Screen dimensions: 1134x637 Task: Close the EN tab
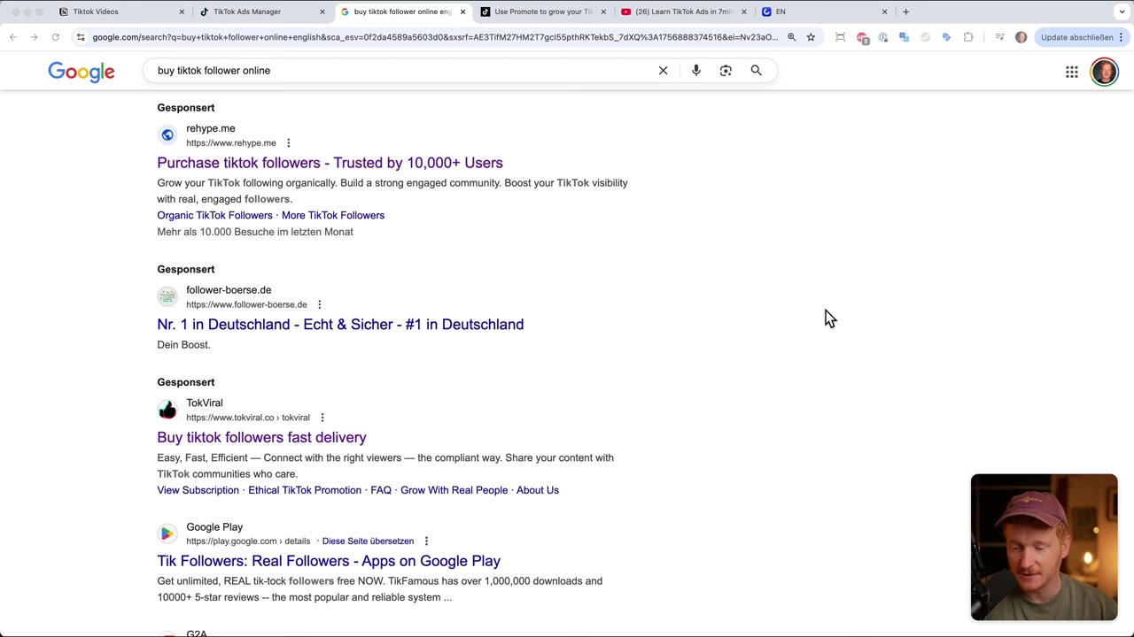[x=884, y=12]
